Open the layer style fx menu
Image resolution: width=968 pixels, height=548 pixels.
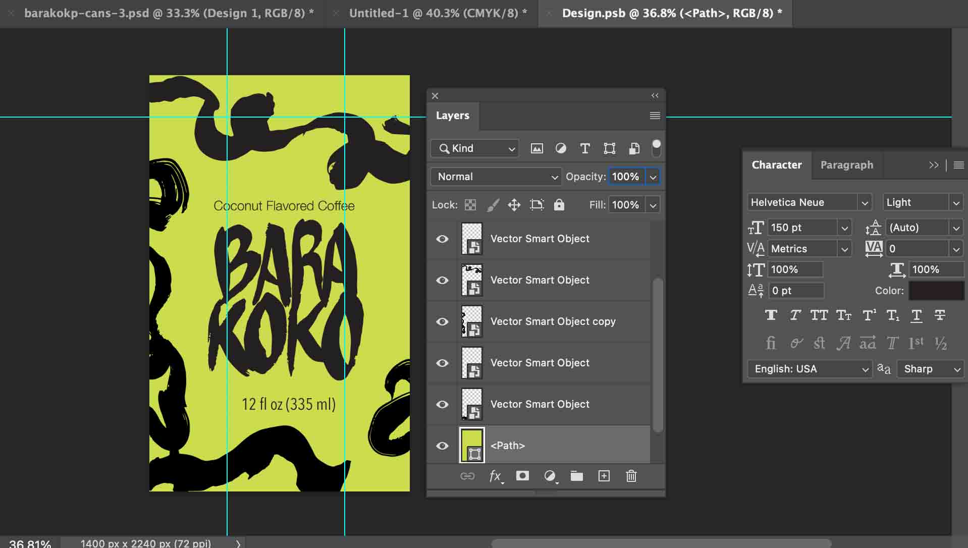tap(495, 476)
